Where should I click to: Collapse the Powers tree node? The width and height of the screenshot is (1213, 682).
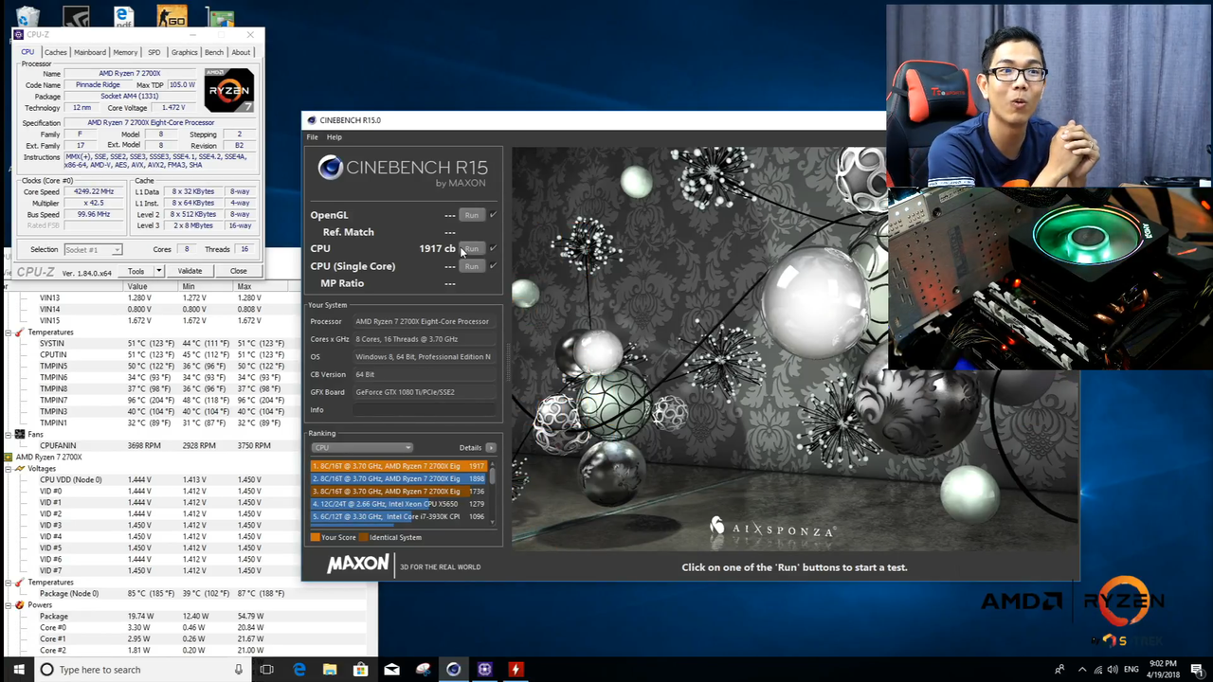[9, 605]
